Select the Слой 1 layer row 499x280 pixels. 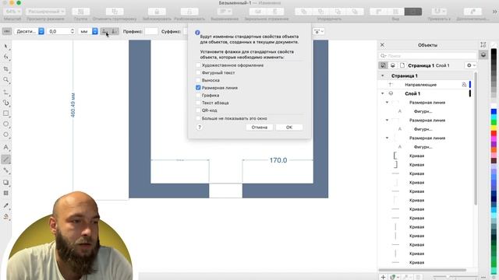click(x=425, y=93)
